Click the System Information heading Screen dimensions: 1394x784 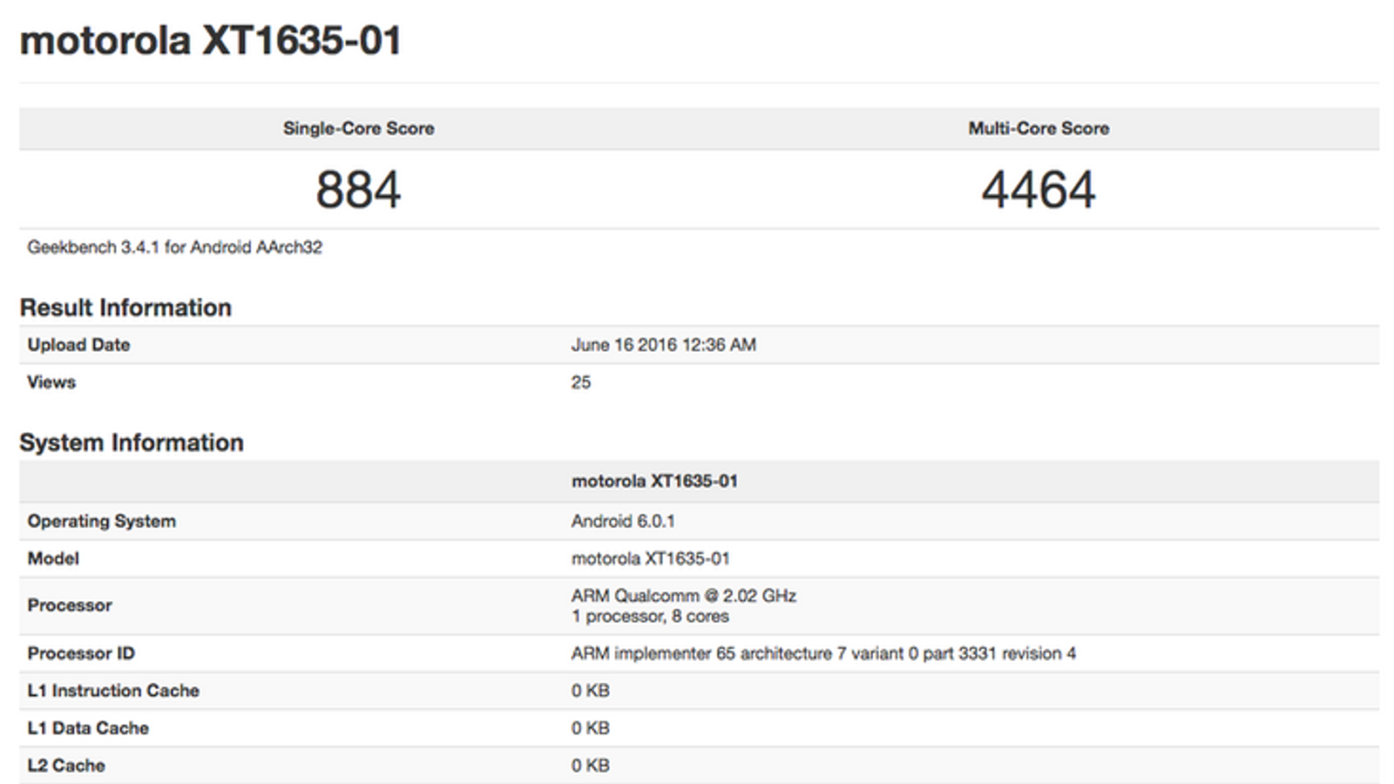(132, 443)
